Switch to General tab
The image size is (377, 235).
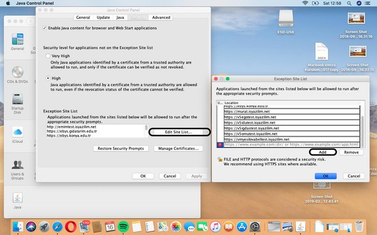point(83,18)
